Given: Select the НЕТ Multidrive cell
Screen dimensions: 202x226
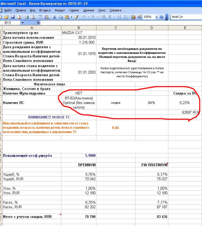Looking at the screenshot, I should [x=79, y=93].
